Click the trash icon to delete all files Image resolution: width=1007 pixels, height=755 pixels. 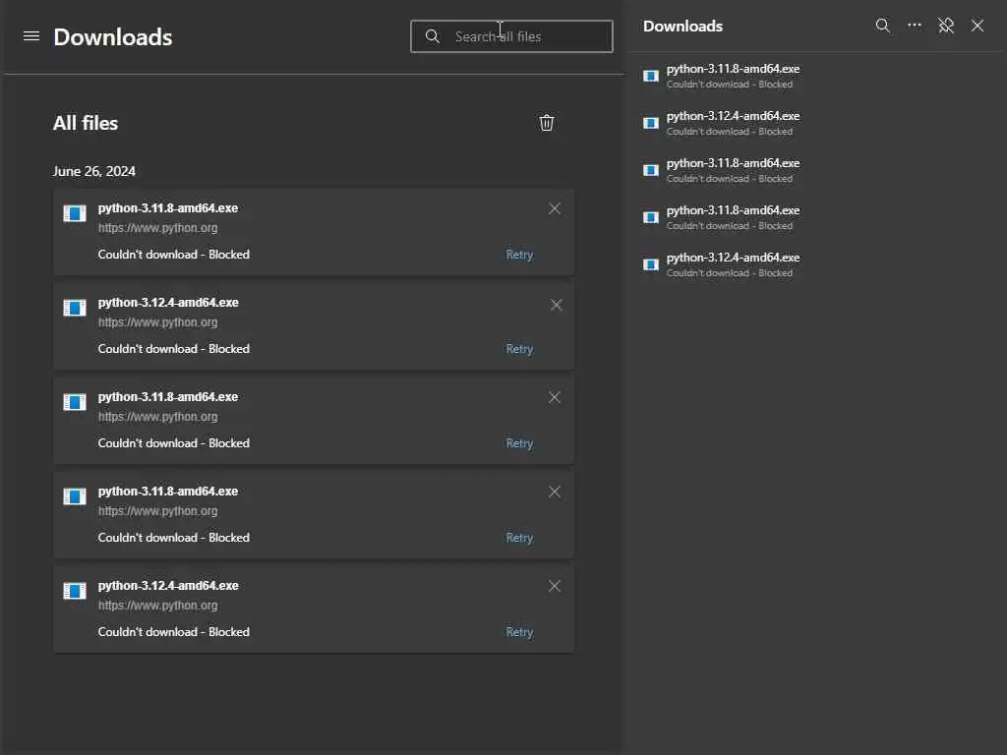547,123
